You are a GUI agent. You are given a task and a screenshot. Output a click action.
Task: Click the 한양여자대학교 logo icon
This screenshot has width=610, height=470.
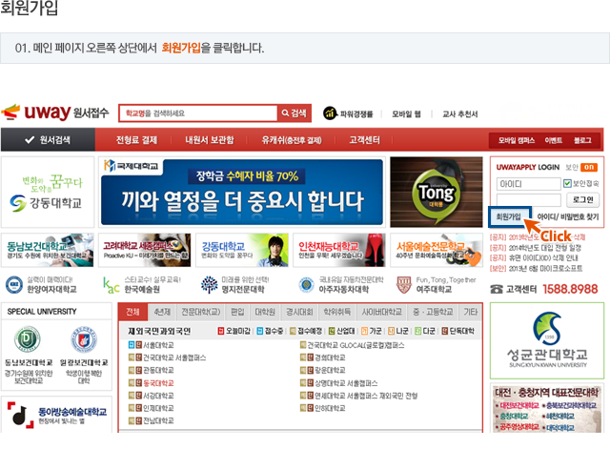click(14, 284)
